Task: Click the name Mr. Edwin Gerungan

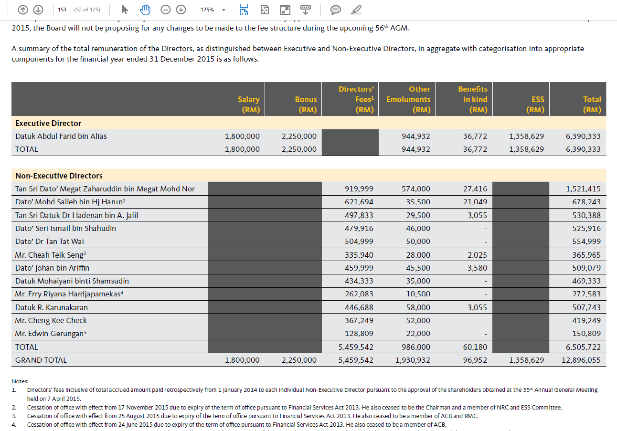Action: [x=52, y=333]
